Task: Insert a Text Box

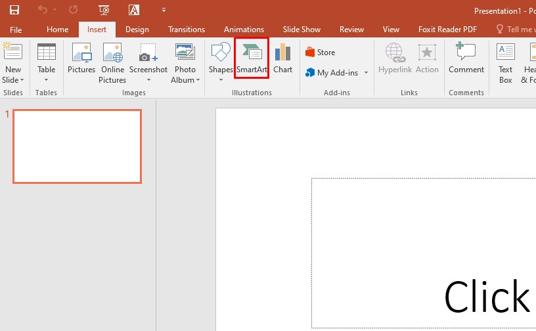Action: 506,63
